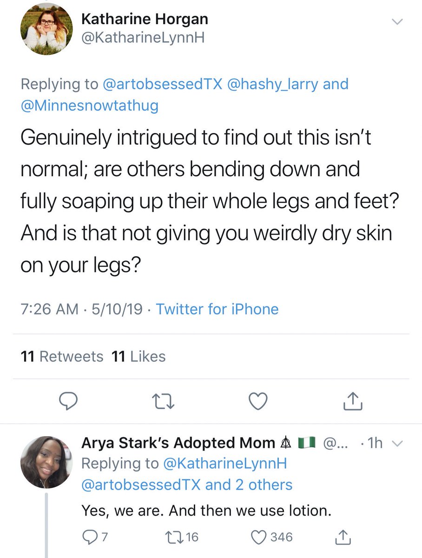Open Katharine Horgan's profile picture

click(46, 31)
